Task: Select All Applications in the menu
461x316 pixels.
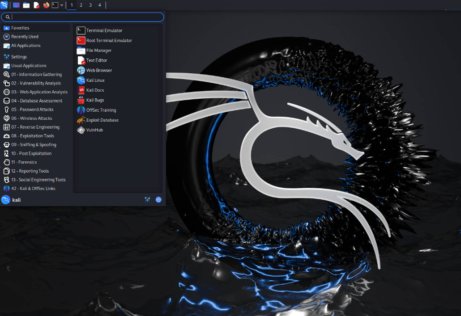Action: click(26, 46)
